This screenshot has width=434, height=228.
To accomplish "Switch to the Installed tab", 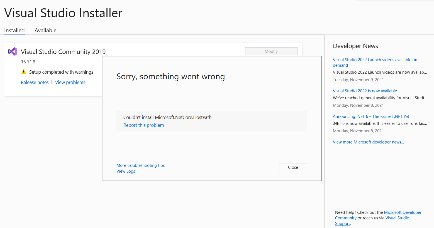I will 14,30.
